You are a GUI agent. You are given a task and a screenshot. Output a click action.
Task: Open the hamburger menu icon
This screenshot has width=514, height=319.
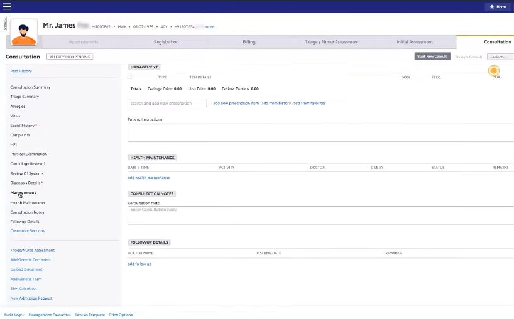pyautogui.click(x=7, y=6)
